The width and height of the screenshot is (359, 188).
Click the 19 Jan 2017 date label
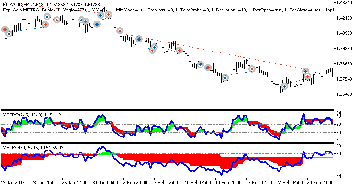(13, 183)
